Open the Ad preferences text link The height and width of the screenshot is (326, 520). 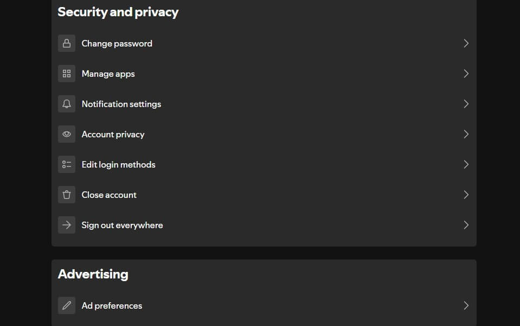point(112,305)
